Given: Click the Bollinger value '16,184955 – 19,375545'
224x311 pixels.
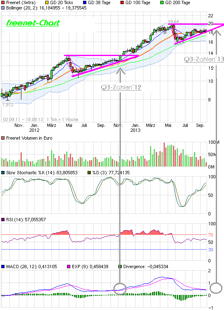Looking at the screenshot, I should tap(63, 8).
